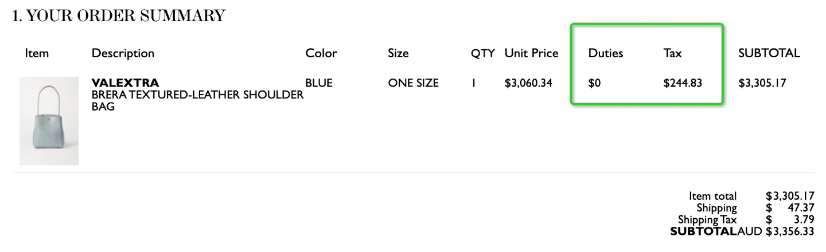Click the Tax column header

pos(672,54)
